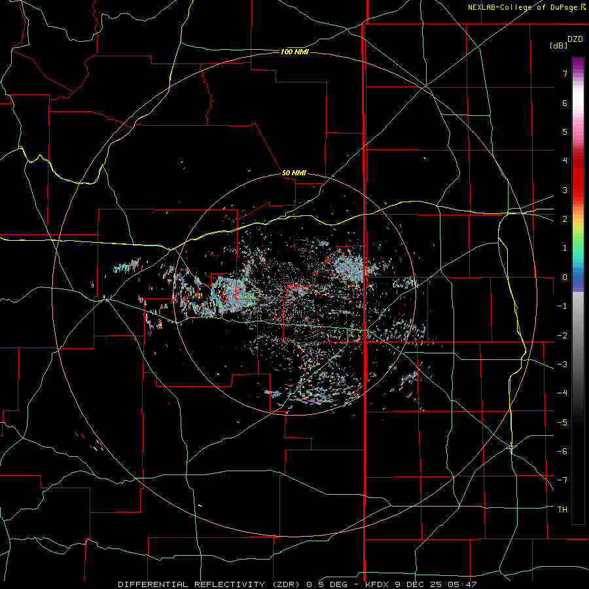Select the 50 NMI range ring label
This screenshot has width=589, height=589.
pyautogui.click(x=294, y=173)
